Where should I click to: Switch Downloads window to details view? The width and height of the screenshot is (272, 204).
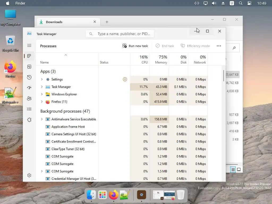click(233, 169)
